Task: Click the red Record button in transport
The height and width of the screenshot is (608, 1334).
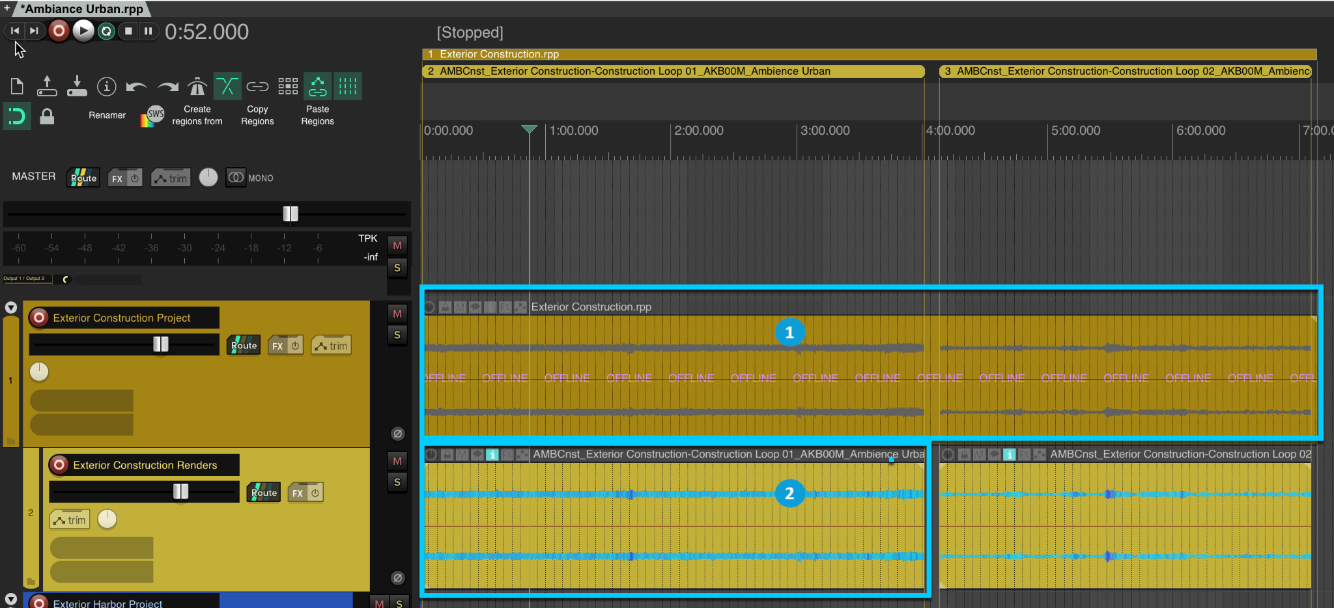Action: coord(59,31)
